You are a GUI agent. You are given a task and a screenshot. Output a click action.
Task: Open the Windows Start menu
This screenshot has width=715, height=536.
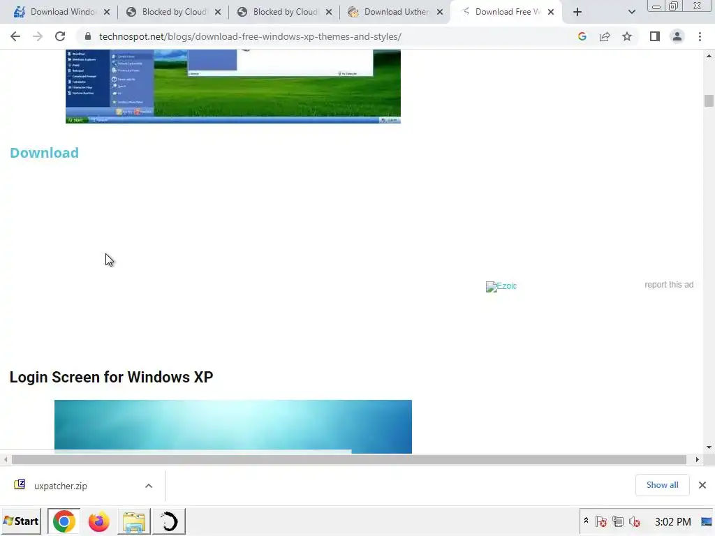(x=21, y=521)
